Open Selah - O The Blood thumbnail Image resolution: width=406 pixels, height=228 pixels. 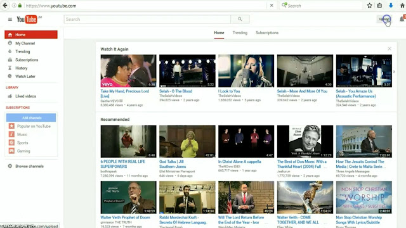187,71
